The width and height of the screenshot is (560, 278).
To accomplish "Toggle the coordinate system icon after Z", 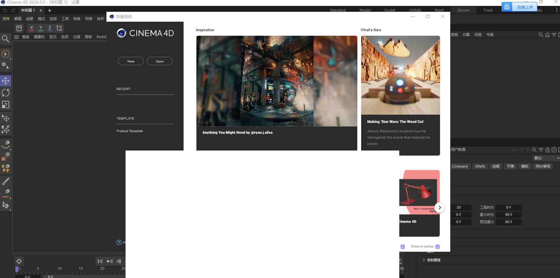I will [59, 28].
